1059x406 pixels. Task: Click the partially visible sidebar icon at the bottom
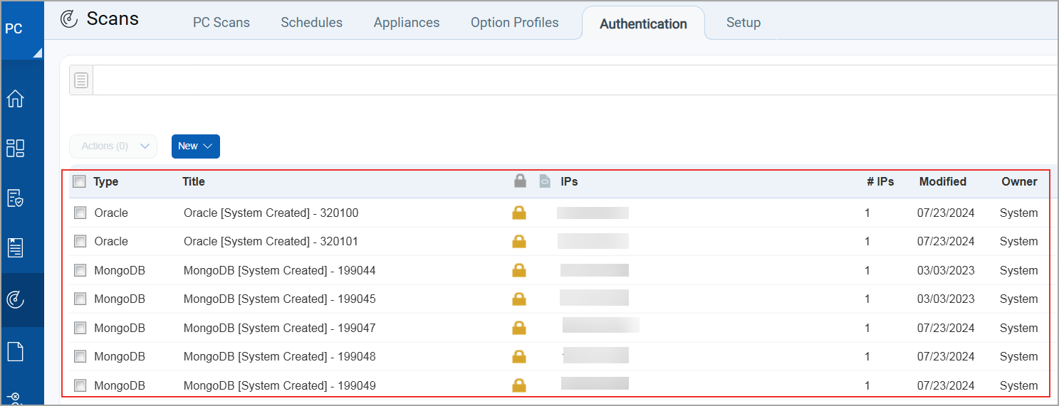click(x=15, y=398)
